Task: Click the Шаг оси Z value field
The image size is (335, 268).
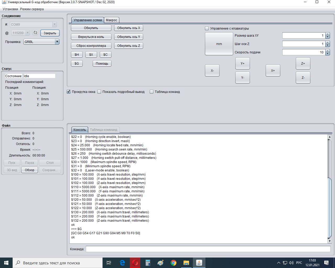Action: coord(304,44)
